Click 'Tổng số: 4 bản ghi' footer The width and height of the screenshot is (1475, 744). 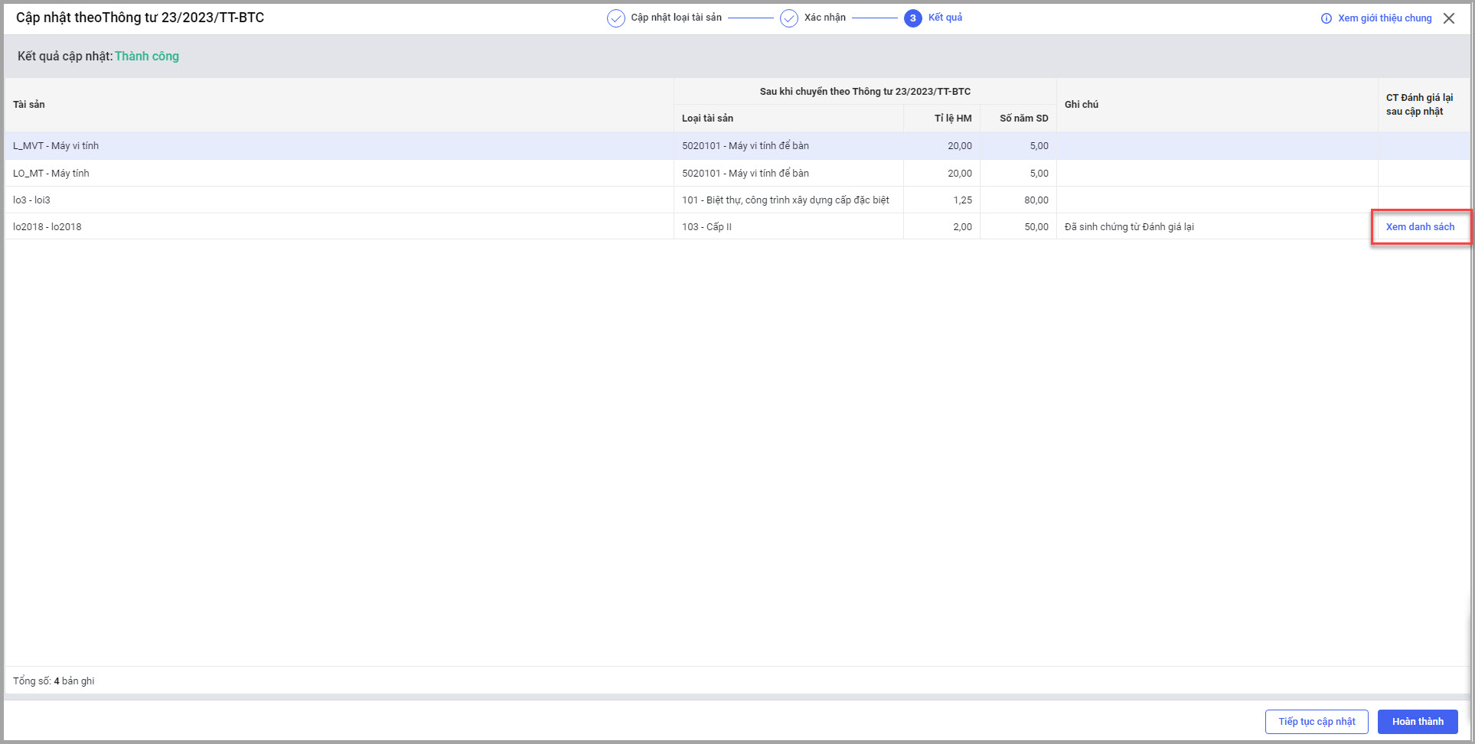[54, 681]
